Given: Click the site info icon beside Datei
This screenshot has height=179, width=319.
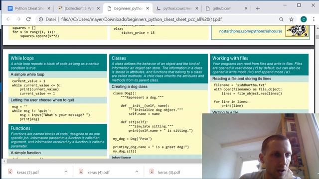Looking at the screenshot, I should (x=41, y=19).
